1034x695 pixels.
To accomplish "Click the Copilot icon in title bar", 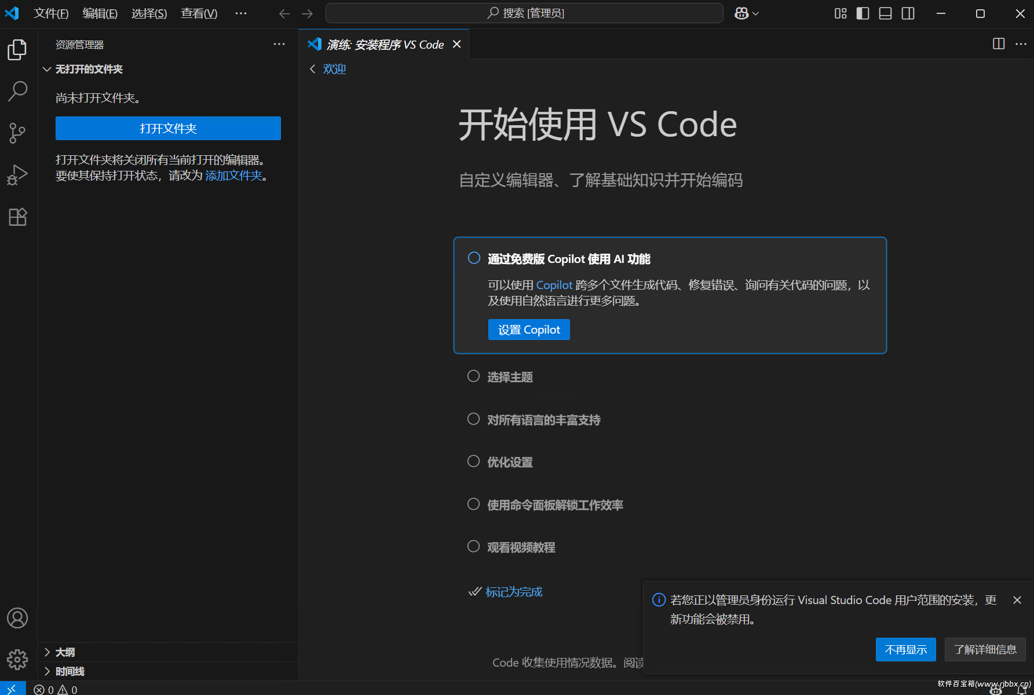I will point(741,13).
